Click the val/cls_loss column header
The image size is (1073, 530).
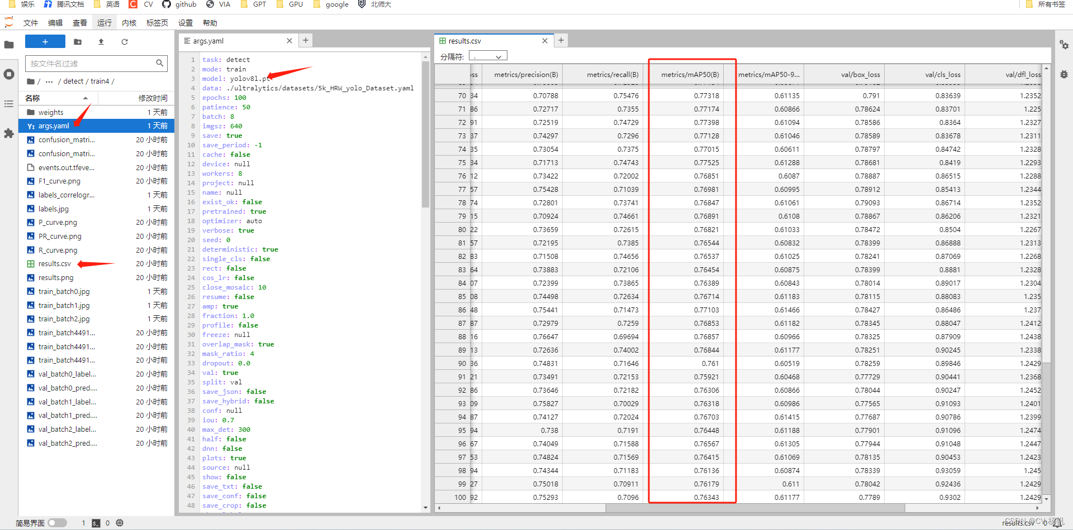[925, 74]
